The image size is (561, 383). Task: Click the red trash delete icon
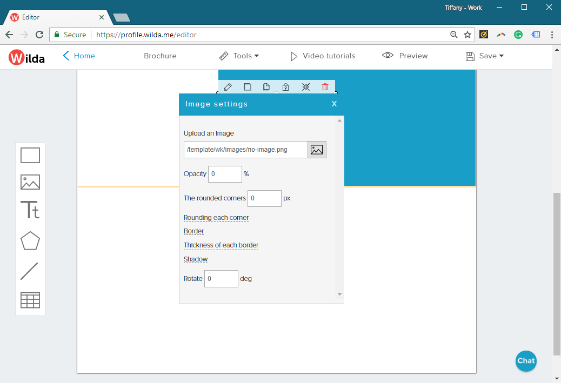coord(325,87)
